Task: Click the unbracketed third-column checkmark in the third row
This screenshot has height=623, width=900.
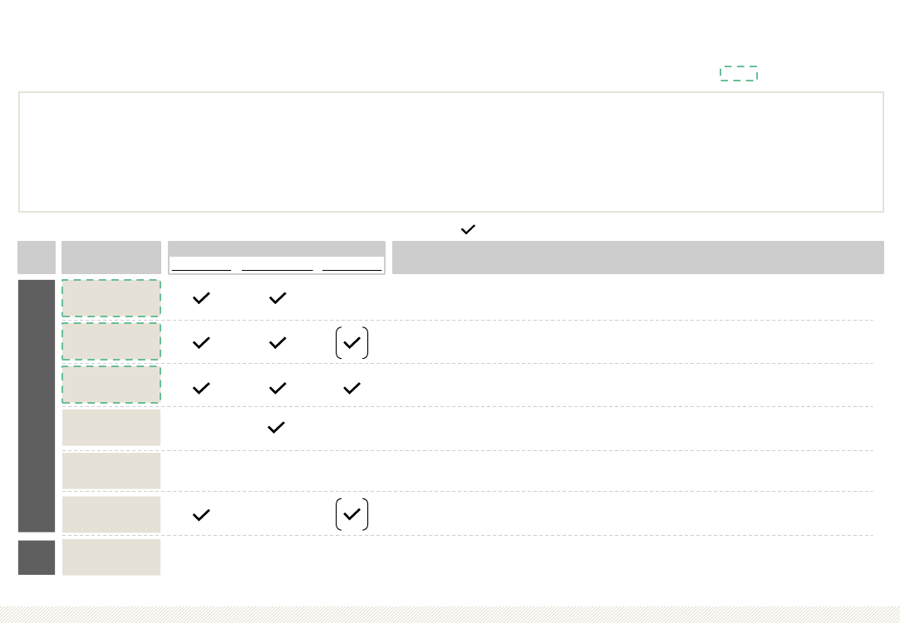Action: pos(352,389)
